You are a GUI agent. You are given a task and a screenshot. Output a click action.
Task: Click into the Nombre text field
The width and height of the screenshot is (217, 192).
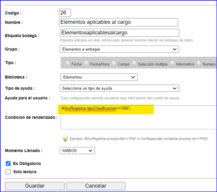coord(118,22)
